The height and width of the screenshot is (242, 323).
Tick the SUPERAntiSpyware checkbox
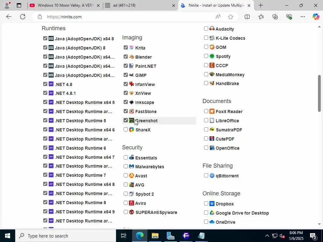(x=126, y=212)
